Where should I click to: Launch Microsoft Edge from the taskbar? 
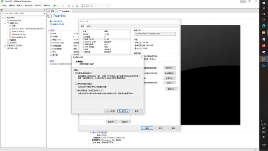[x=263, y=26]
